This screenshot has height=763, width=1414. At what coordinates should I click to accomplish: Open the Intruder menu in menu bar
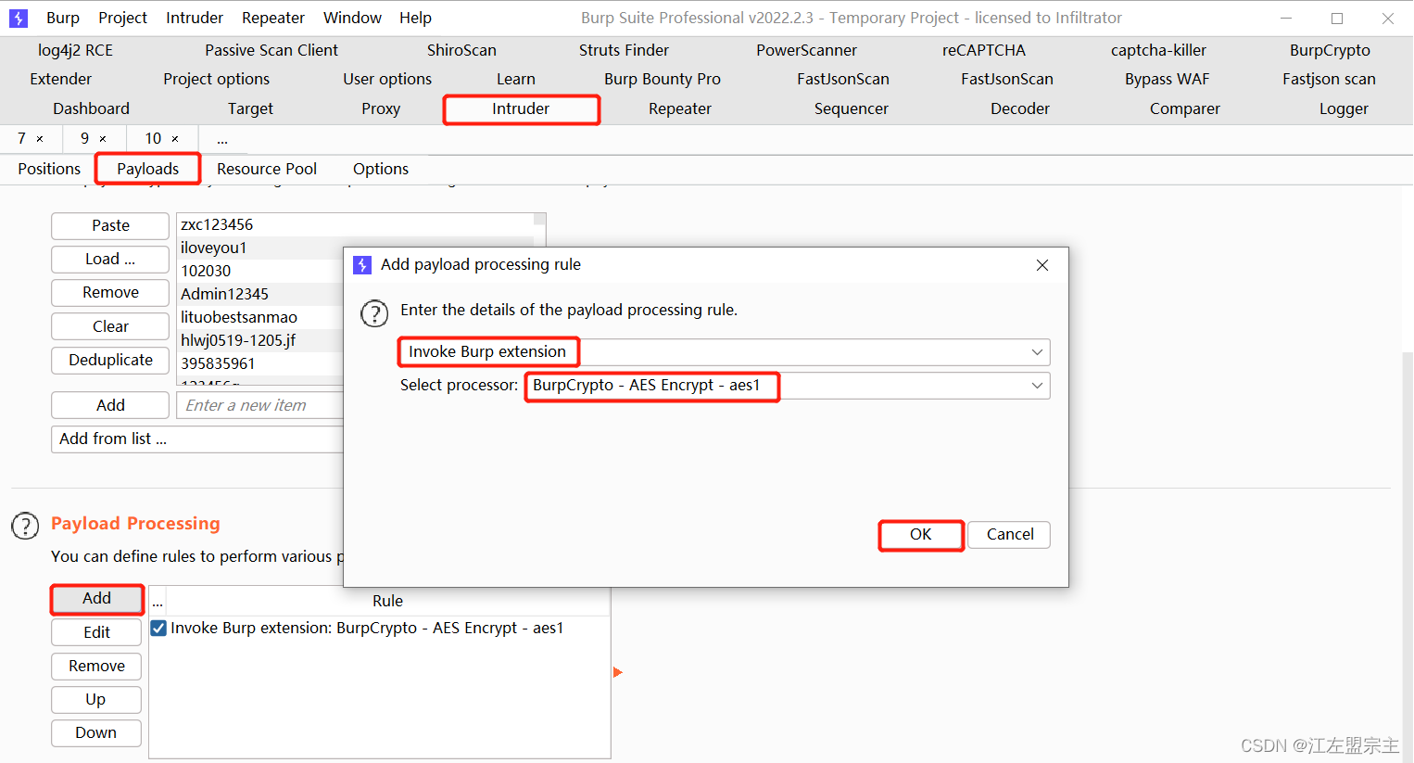click(195, 18)
